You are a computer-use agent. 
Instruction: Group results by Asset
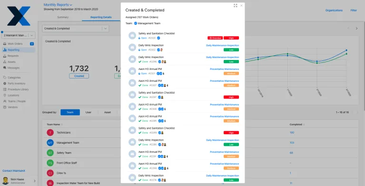[x=108, y=112]
